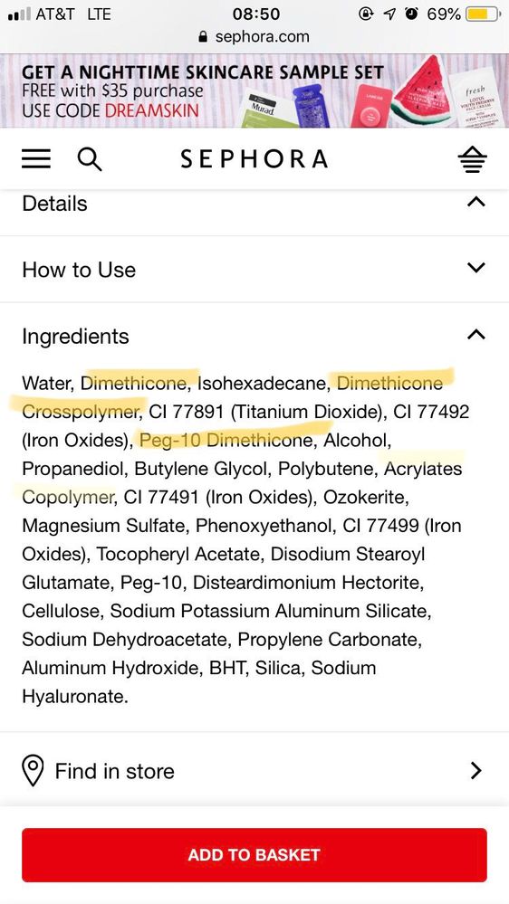Screen dimensions: 509x904
Task: Tap the Details section heading
Action: point(55,204)
